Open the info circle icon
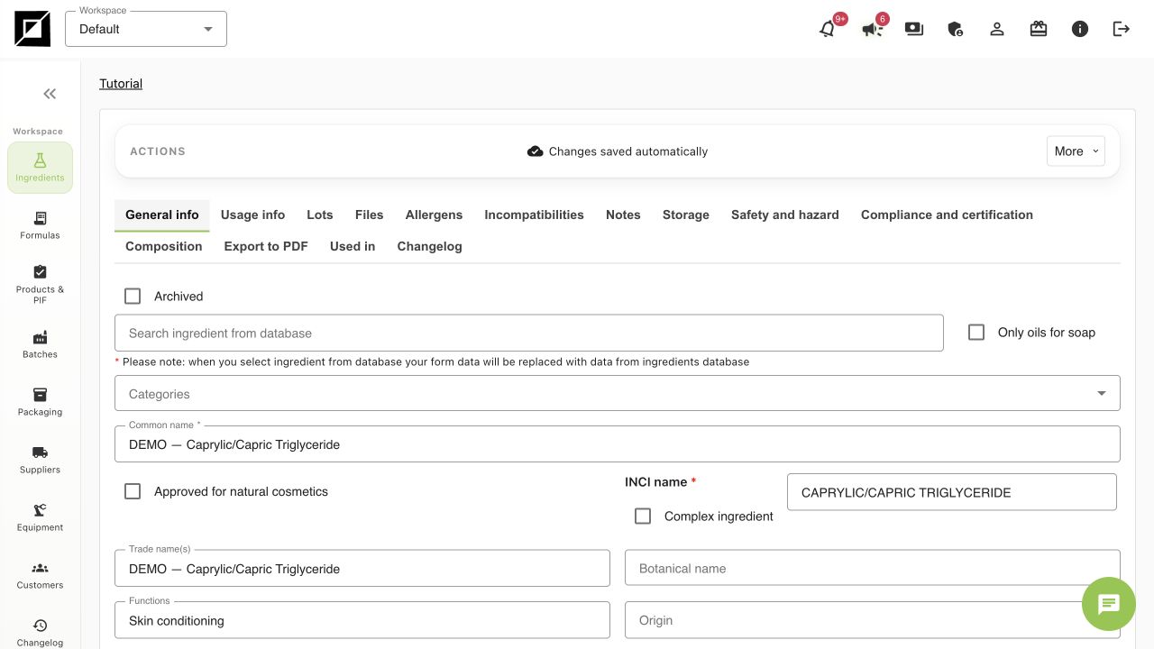 1080,29
